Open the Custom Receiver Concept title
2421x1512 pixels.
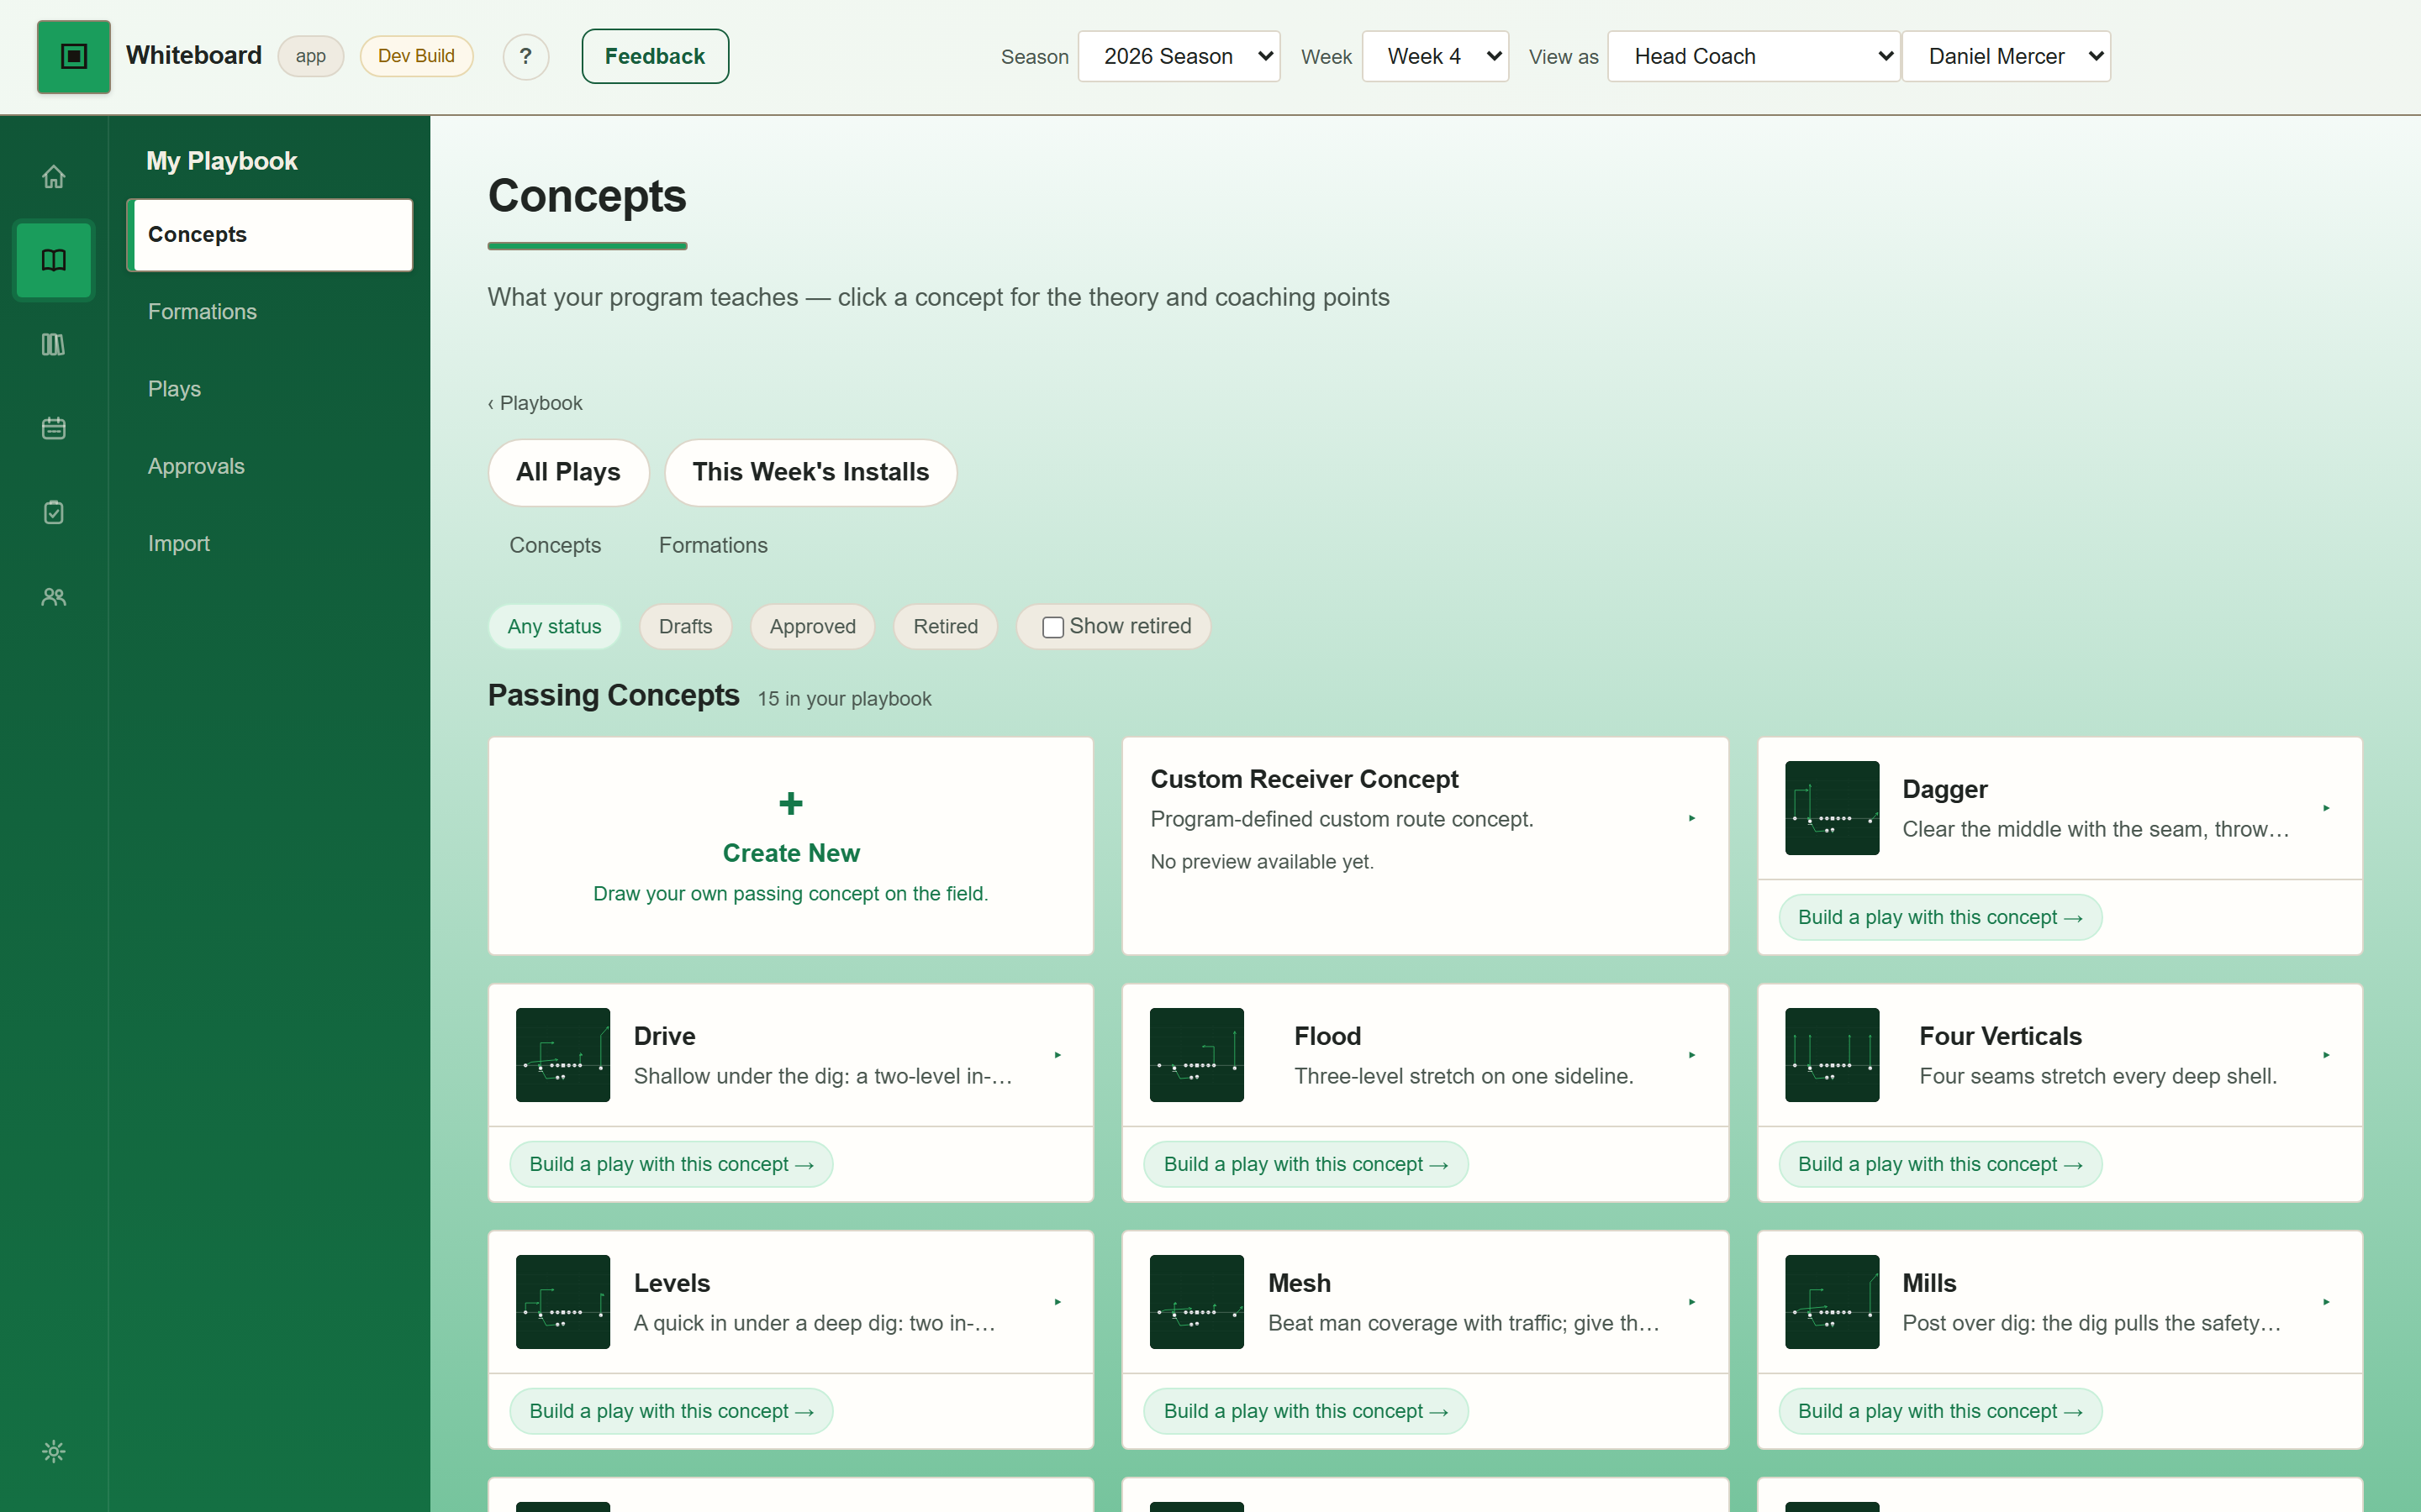tap(1304, 779)
